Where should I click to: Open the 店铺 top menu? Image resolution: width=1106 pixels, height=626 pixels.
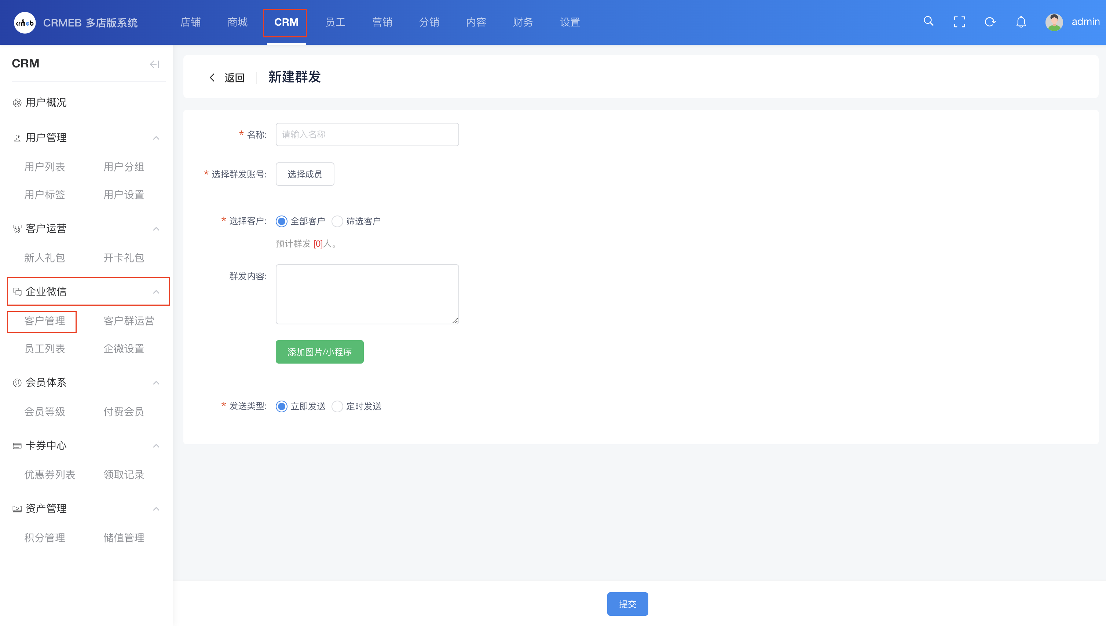[191, 22]
